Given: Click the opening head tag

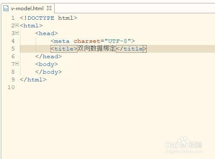Looking at the screenshot, I should (x=47, y=33).
